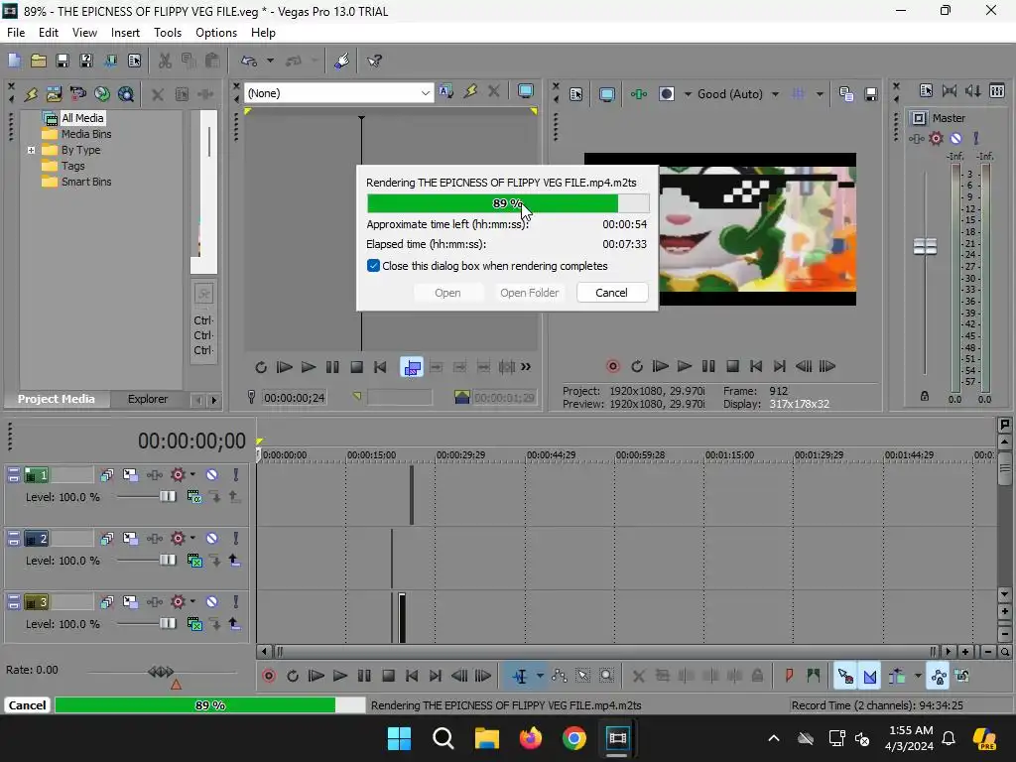Click Cancel button in status bar
This screenshot has width=1016, height=762.
(27, 705)
